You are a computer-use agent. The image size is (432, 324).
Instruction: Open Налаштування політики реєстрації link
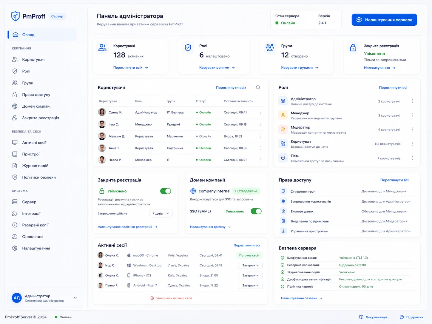127,227
